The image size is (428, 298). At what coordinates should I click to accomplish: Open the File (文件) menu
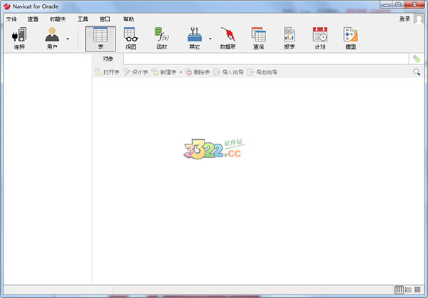click(x=11, y=19)
